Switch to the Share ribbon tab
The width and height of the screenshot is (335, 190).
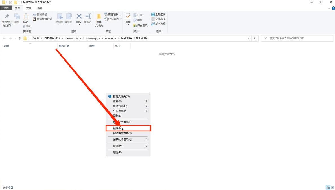(x=29, y=8)
